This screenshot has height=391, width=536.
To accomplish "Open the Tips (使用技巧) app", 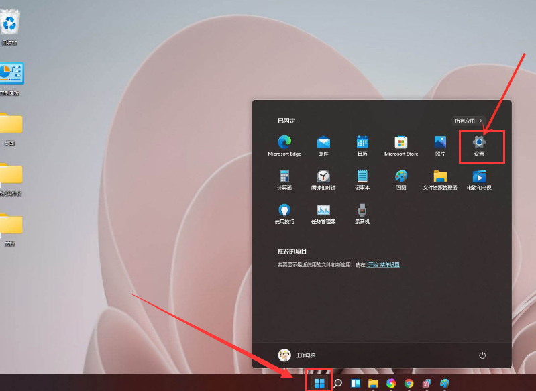I will coord(284,214).
